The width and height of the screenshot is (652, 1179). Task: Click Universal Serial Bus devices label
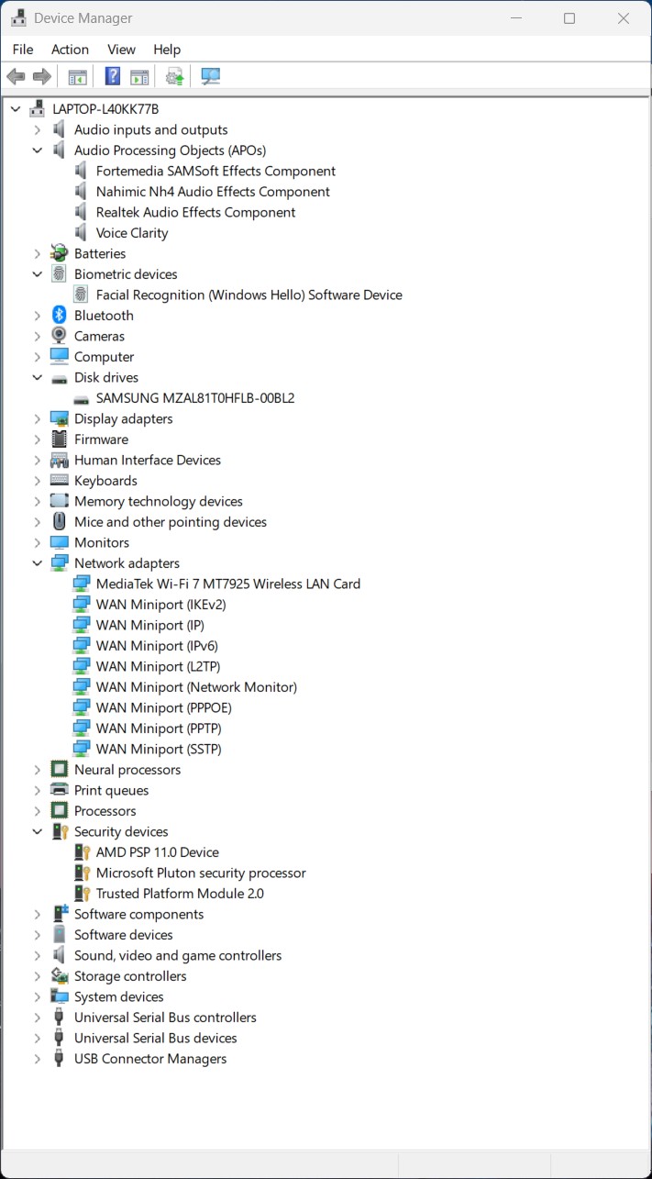tap(156, 1039)
